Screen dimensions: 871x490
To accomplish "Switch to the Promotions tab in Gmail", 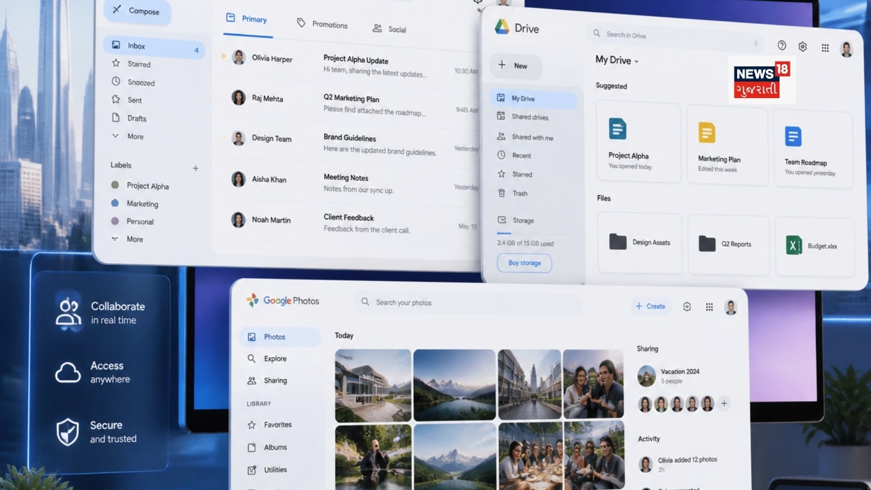I will [x=322, y=24].
